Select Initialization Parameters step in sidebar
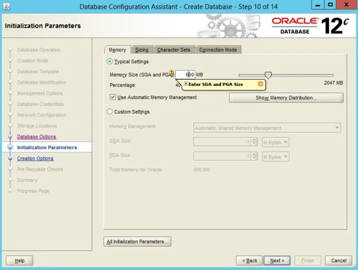This screenshot has width=358, height=270. (x=47, y=147)
